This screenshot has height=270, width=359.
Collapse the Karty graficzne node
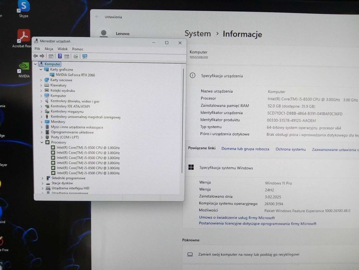click(41, 69)
